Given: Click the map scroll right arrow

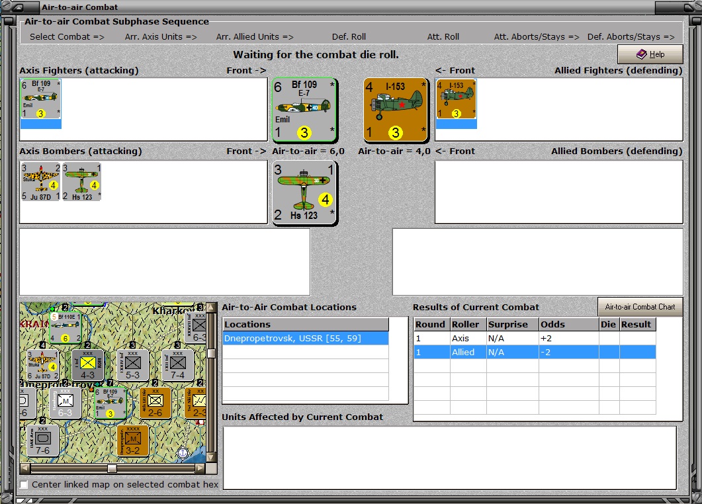Looking at the screenshot, I should (x=200, y=468).
